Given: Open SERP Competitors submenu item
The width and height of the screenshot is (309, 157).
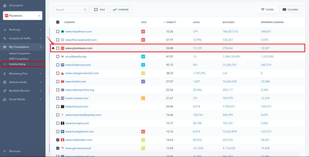Looking at the screenshot, I should click(x=19, y=58).
